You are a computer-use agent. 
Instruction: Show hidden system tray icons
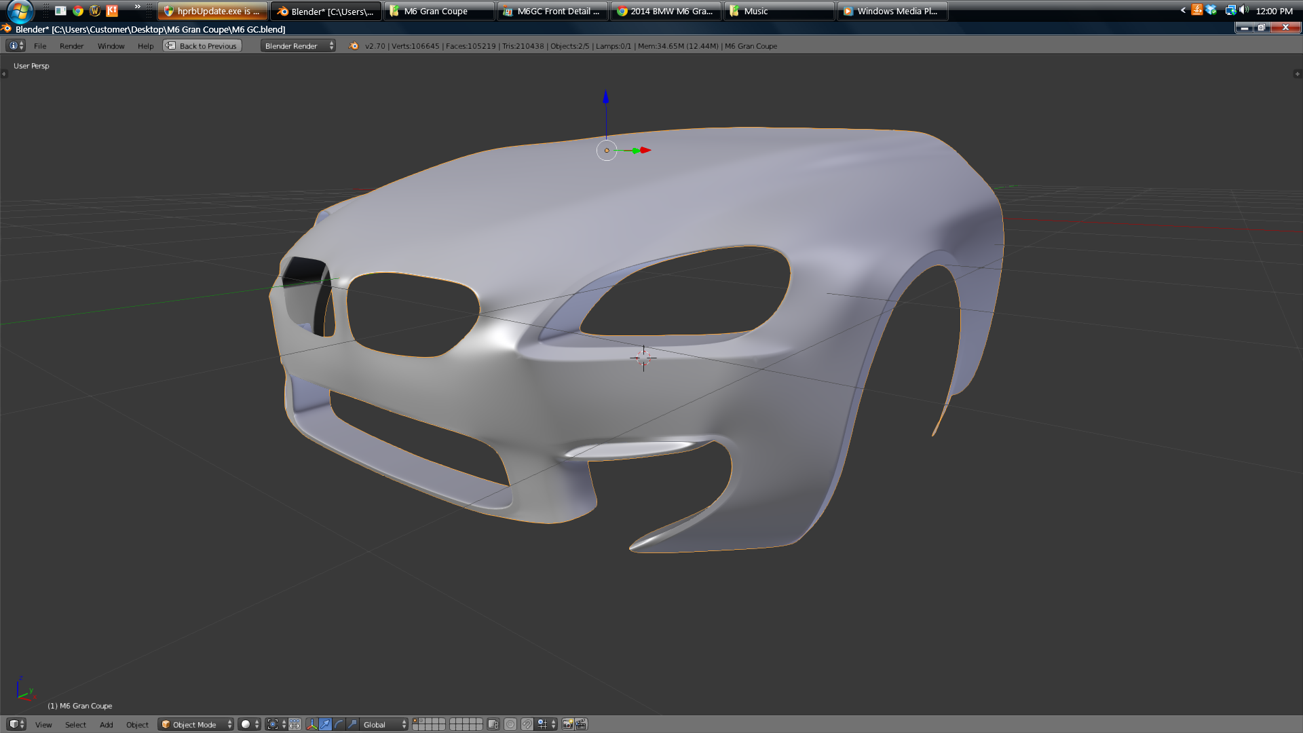pos(1183,10)
